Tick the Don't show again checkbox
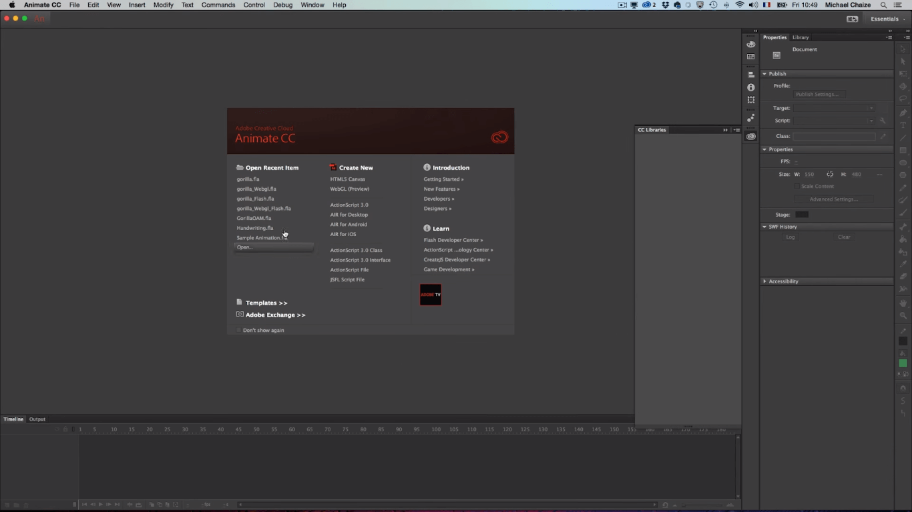Screen dimensions: 912x512 click(238, 330)
